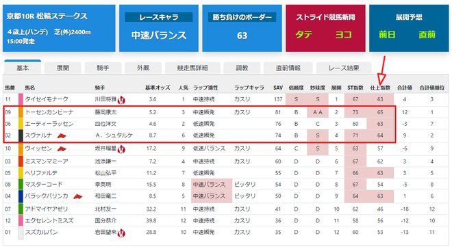
Task: Click the タテ link in ストライド競馬新聞
Action: [x=304, y=35]
